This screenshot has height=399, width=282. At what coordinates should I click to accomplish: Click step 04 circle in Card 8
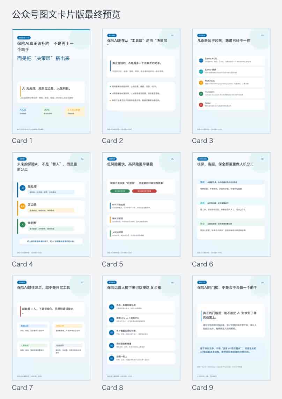tap(111, 345)
